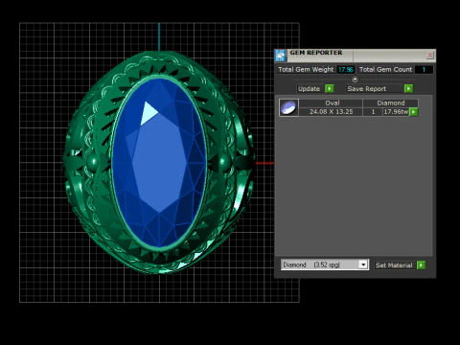Click the Diamond material cell

click(x=391, y=103)
